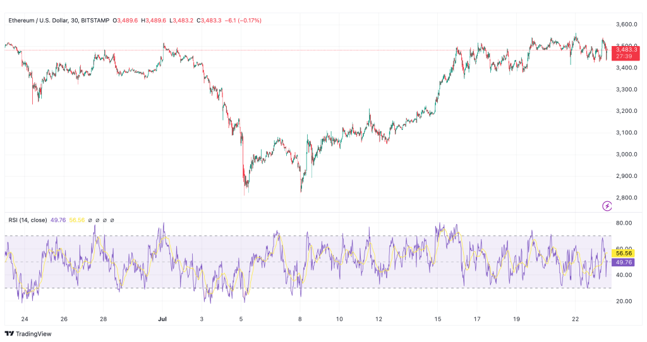Click the 22 date label on time axis

(x=576, y=319)
